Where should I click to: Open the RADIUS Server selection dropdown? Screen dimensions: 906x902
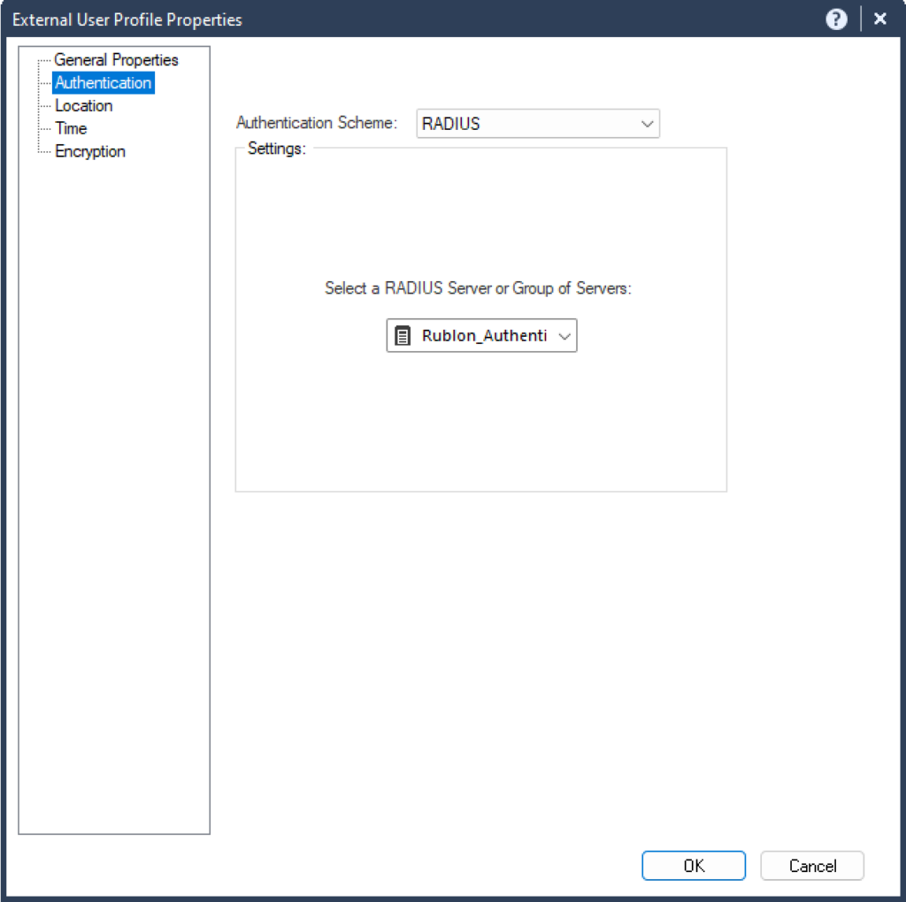(x=564, y=335)
